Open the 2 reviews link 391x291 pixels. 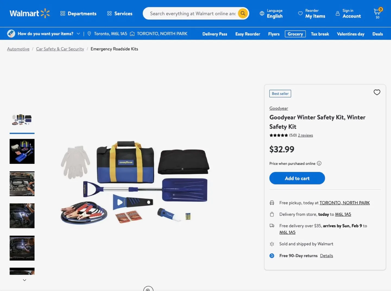(x=305, y=135)
